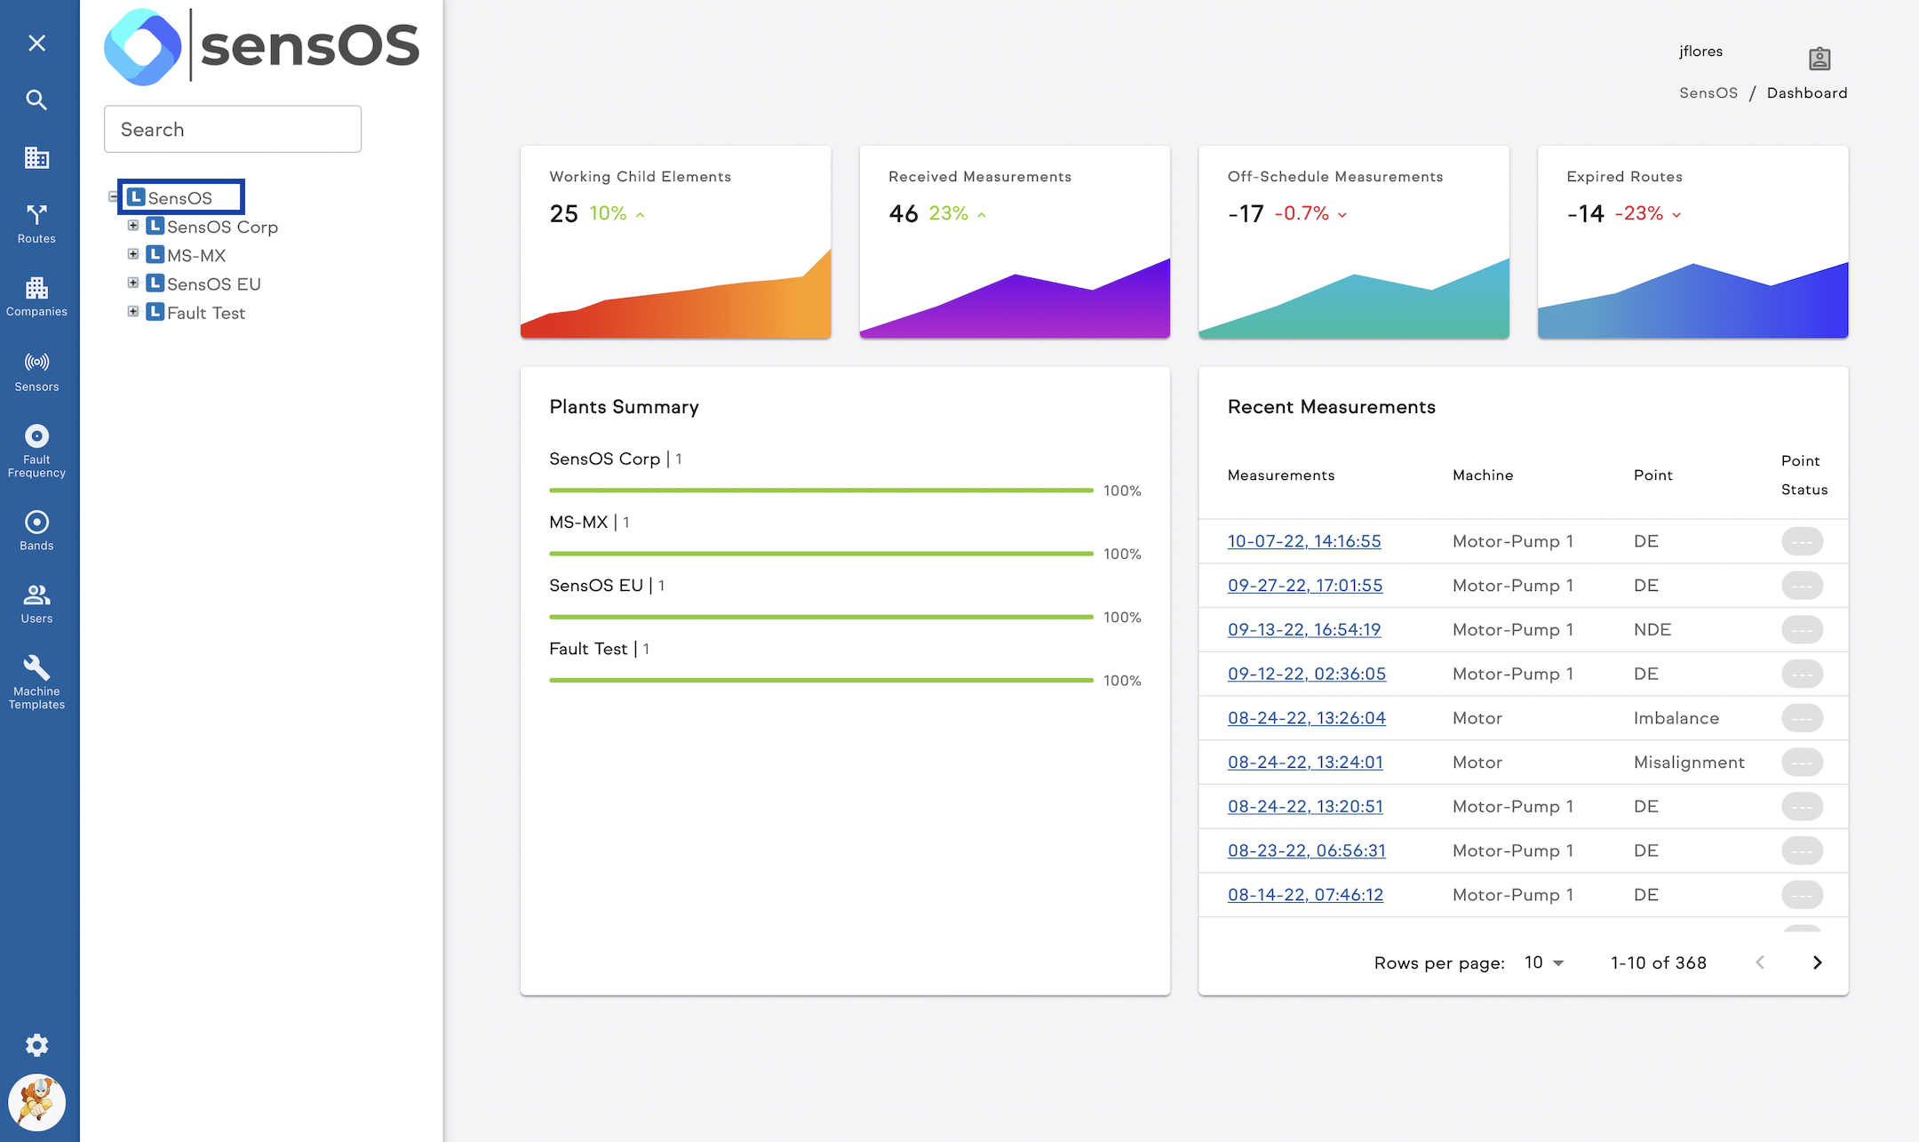Click the Expired Routes card chart
The height and width of the screenshot is (1142, 1919).
1693,299
